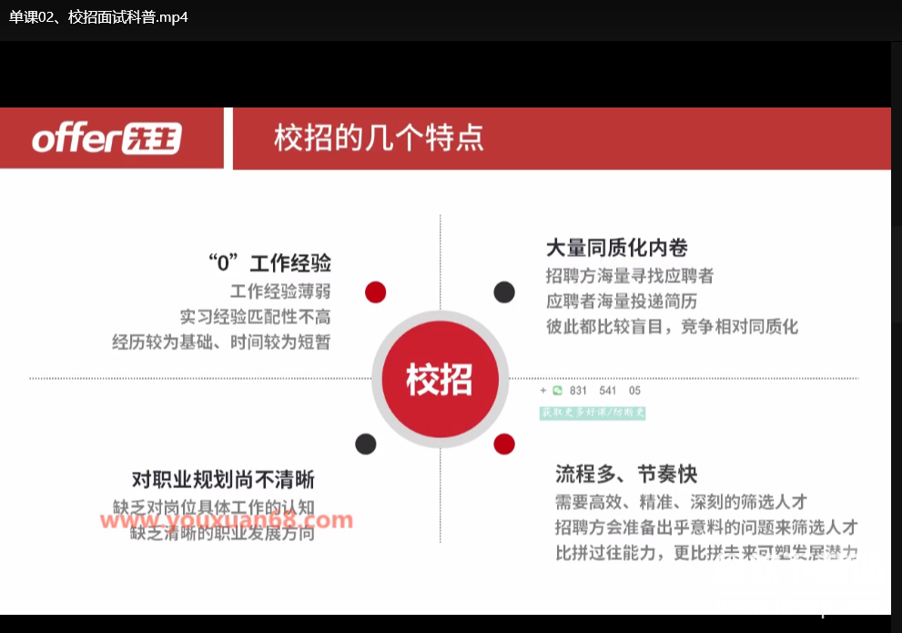Viewport: 902px width, 633px height.
Task: Click the offer先生 logo
Action: [x=107, y=138]
